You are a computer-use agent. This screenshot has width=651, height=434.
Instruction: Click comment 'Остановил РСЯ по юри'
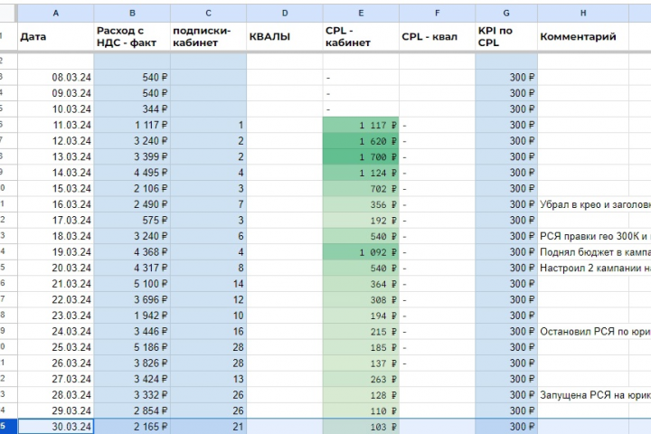pyautogui.click(x=595, y=332)
